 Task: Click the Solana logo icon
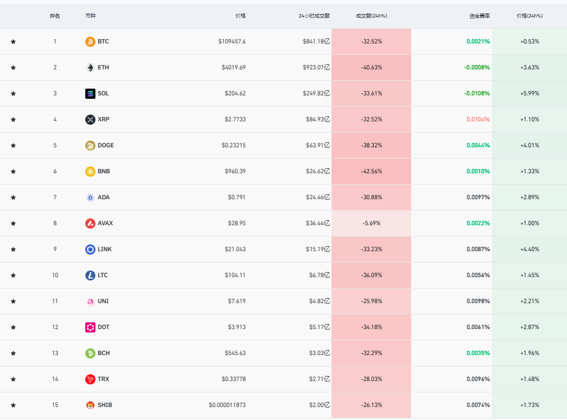[90, 94]
